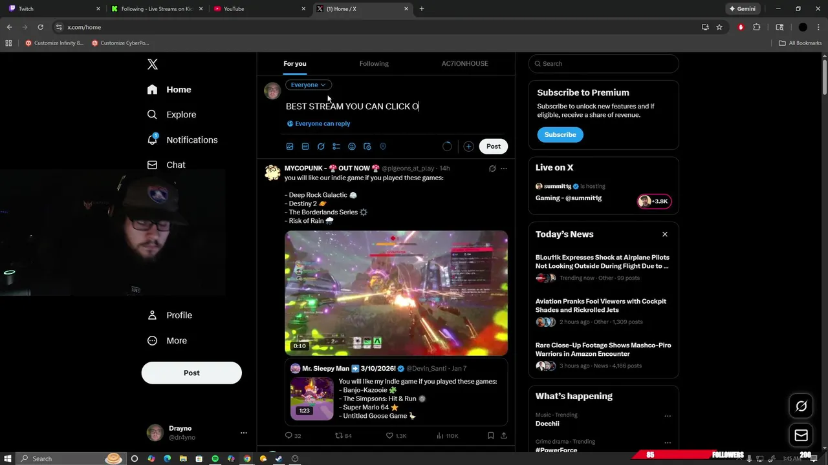Open Customize Infinity bookmark
The height and width of the screenshot is (465, 828).
click(x=55, y=43)
